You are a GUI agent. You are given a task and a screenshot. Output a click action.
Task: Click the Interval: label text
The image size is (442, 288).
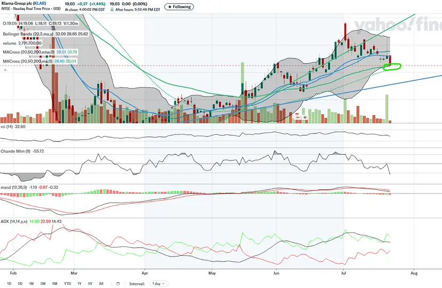click(x=137, y=284)
